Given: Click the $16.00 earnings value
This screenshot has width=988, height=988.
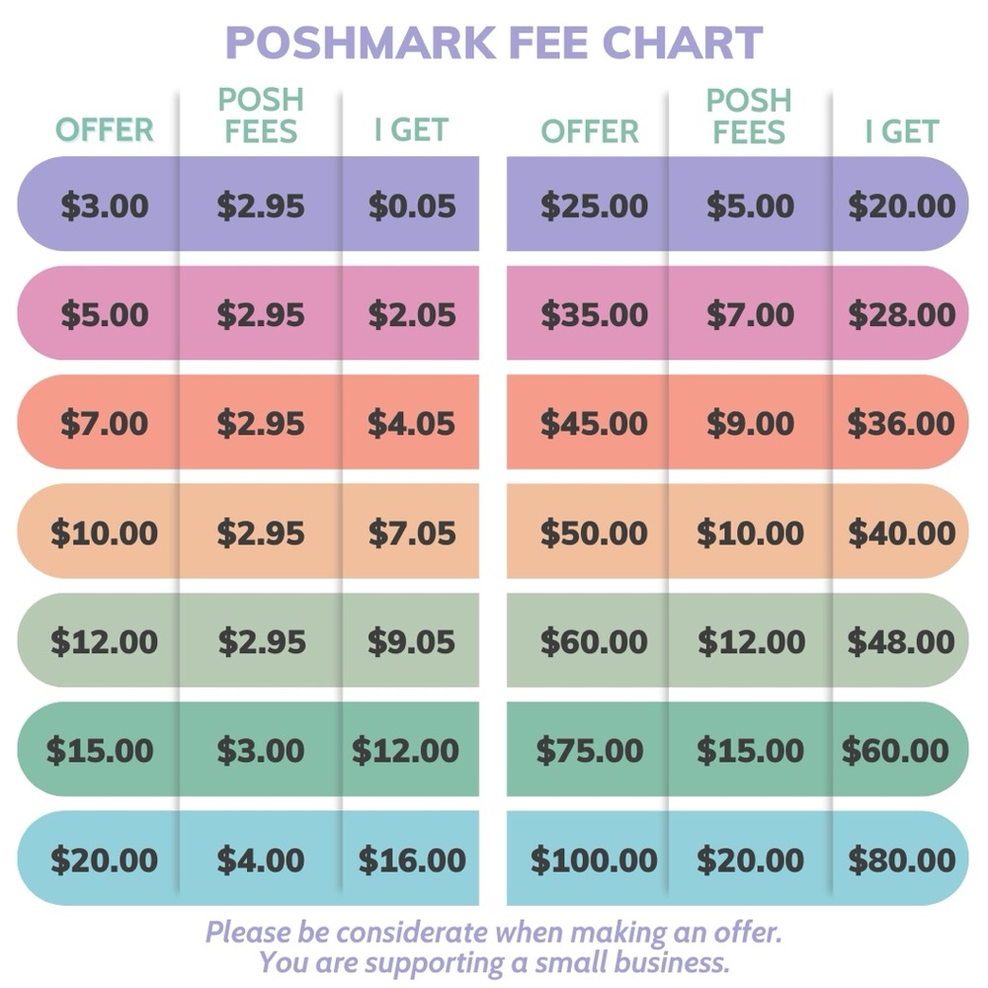Looking at the screenshot, I should (412, 860).
